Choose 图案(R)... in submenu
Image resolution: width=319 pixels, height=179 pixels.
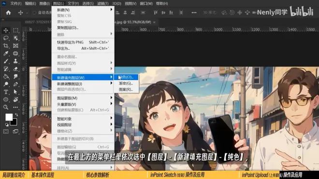pos(126,89)
